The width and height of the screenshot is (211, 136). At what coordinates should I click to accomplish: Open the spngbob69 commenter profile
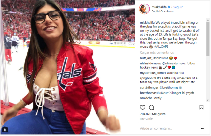(x=148, y=78)
